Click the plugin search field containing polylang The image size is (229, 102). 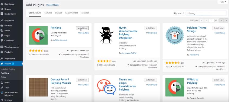coord(206,13)
